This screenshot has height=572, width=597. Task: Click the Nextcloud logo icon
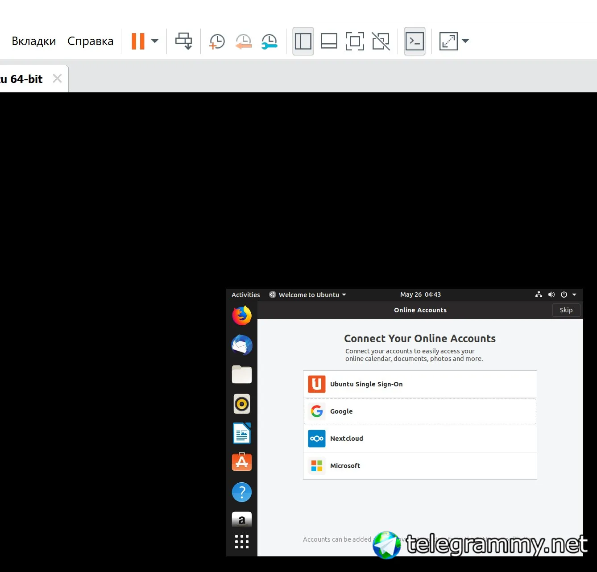click(317, 439)
